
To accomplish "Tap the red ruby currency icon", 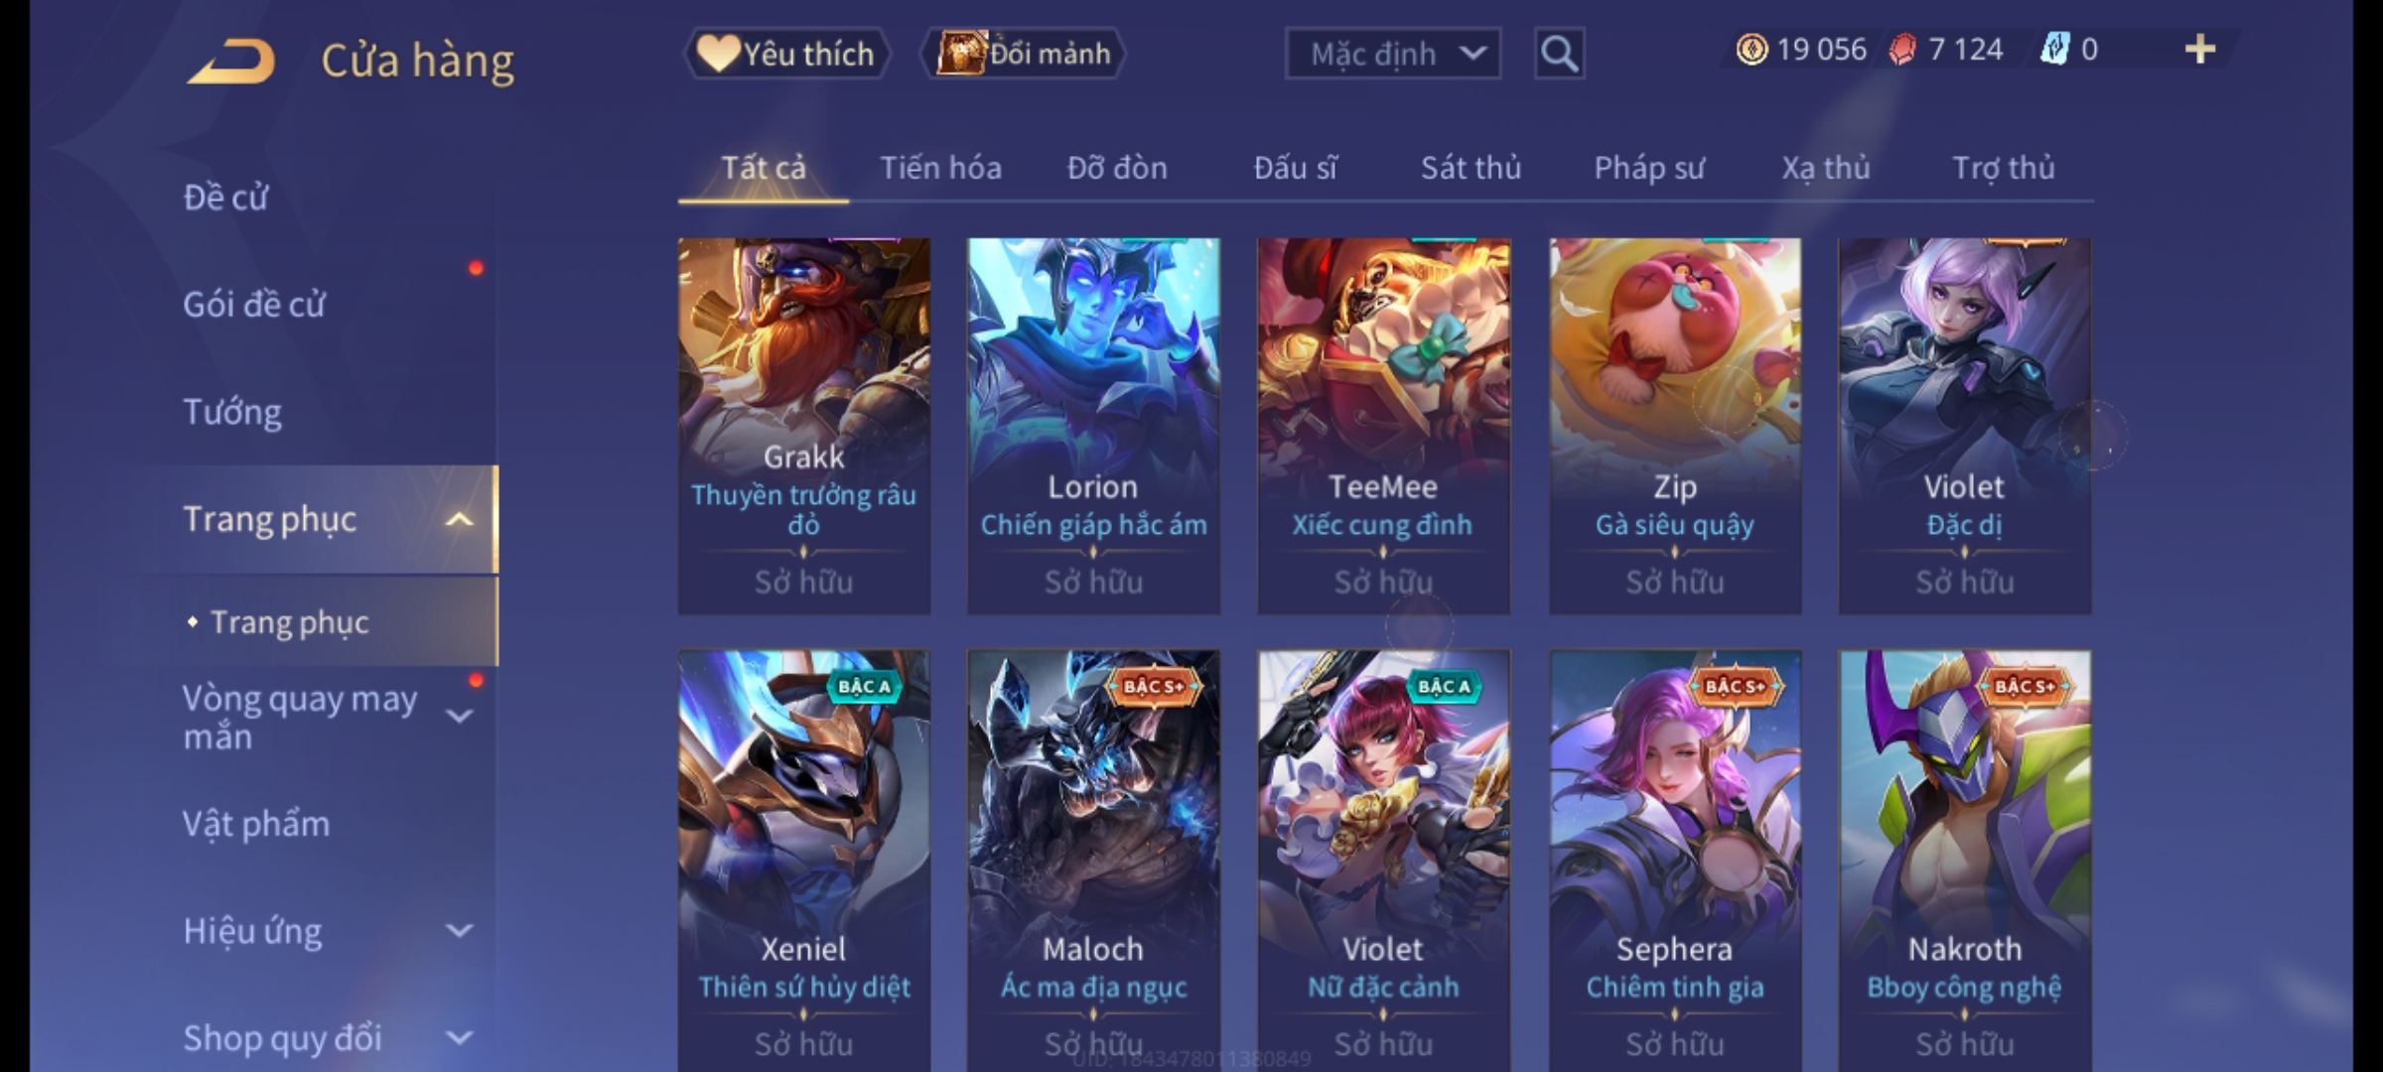I will coord(1902,50).
